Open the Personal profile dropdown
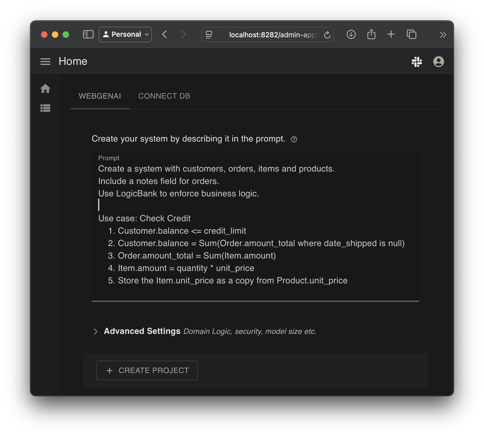The image size is (484, 436). pyautogui.click(x=125, y=35)
